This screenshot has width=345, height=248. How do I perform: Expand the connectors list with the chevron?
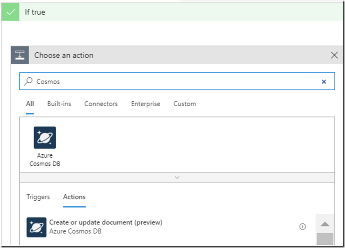pyautogui.click(x=177, y=177)
